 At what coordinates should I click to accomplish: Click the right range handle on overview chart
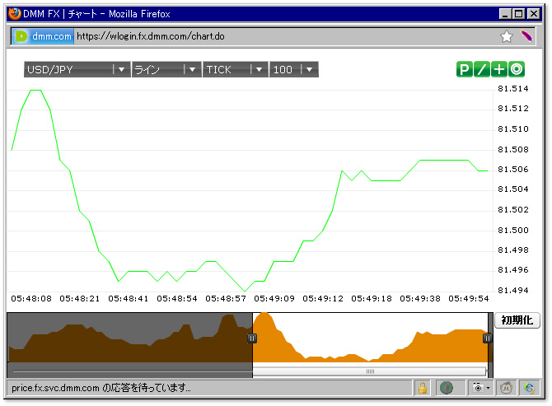coord(487,338)
